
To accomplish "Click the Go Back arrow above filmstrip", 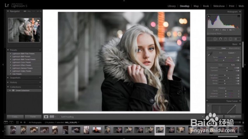I will pos(21,123).
